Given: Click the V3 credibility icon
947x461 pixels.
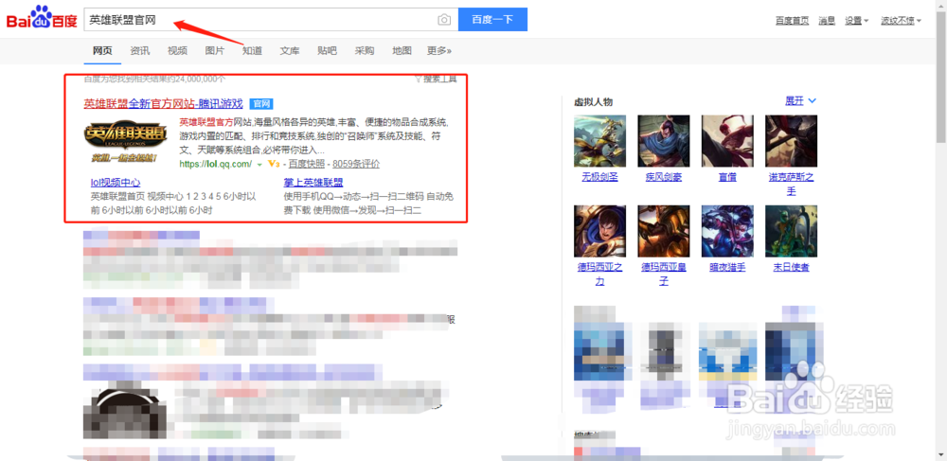Looking at the screenshot, I should (274, 164).
